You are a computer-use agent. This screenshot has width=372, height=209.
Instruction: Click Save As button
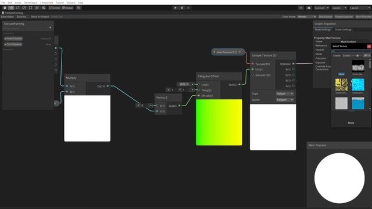pyautogui.click(x=22, y=17)
